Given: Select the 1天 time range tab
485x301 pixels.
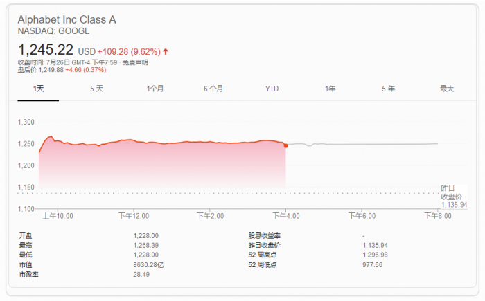Looking at the screenshot, I should [38, 89].
